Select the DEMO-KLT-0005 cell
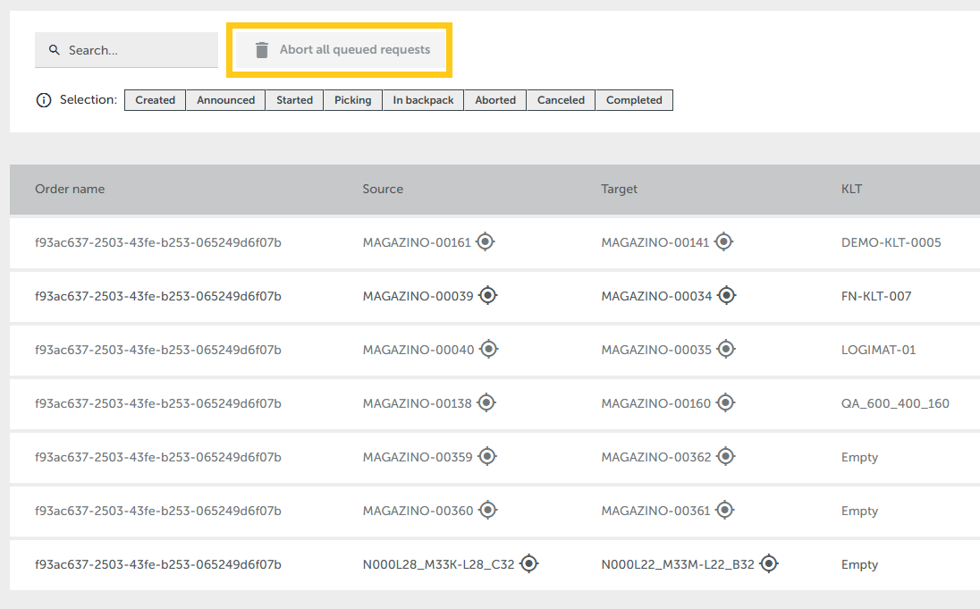Screen dimensions: 980x609 (x=891, y=242)
